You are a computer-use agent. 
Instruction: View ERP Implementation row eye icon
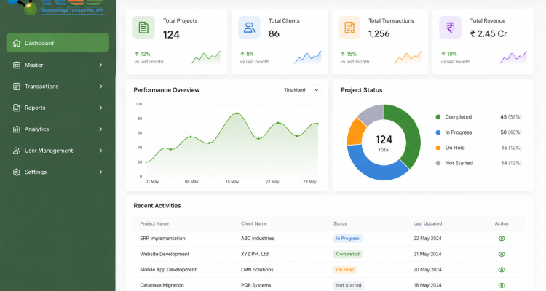502,239
